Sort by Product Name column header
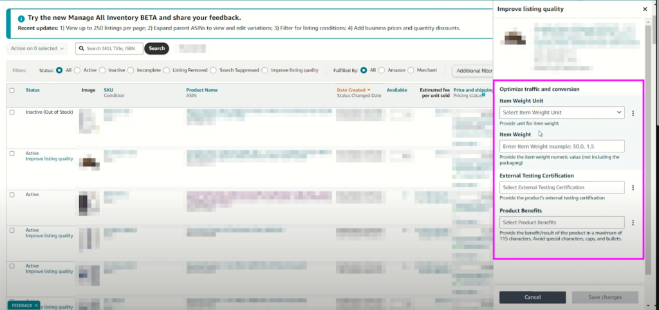Image resolution: width=659 pixels, height=310 pixels. click(201, 90)
